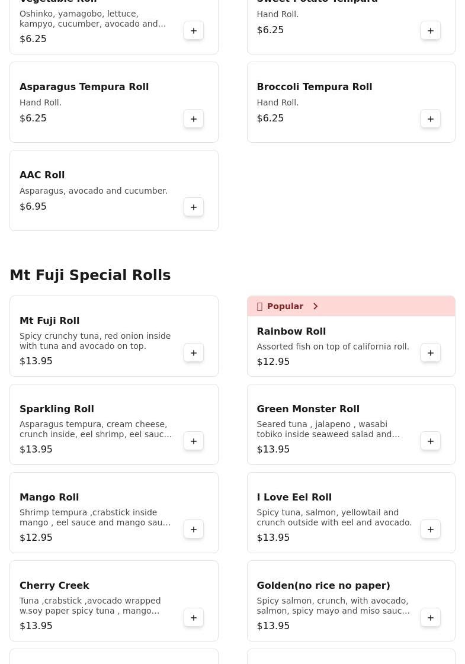Add Rainbow Roll using plus button
Screen dimensions: 465x664
click(431, 353)
